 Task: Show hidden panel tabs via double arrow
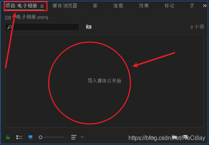click(x=205, y=6)
